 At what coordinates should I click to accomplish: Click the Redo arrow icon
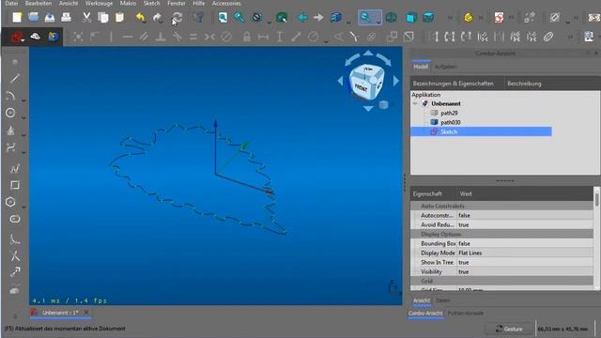coord(157,17)
